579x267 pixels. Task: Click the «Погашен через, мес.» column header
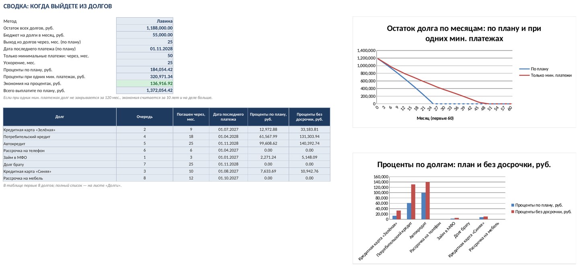(x=191, y=117)
